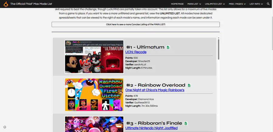
Task: Click the 'Developer: Diamond Ace' text
Action: pyautogui.click(x=140, y=99)
